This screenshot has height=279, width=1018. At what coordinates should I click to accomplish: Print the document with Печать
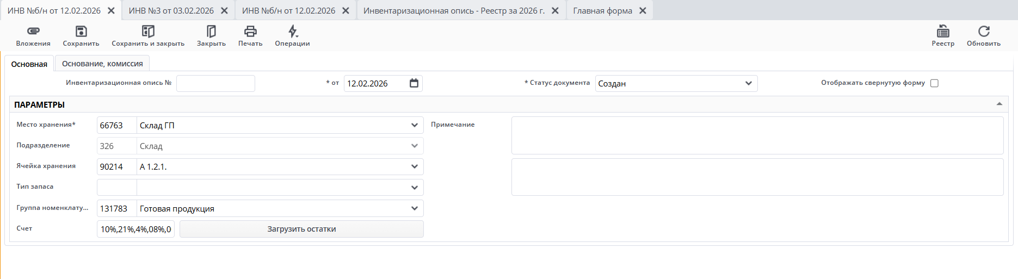[250, 32]
